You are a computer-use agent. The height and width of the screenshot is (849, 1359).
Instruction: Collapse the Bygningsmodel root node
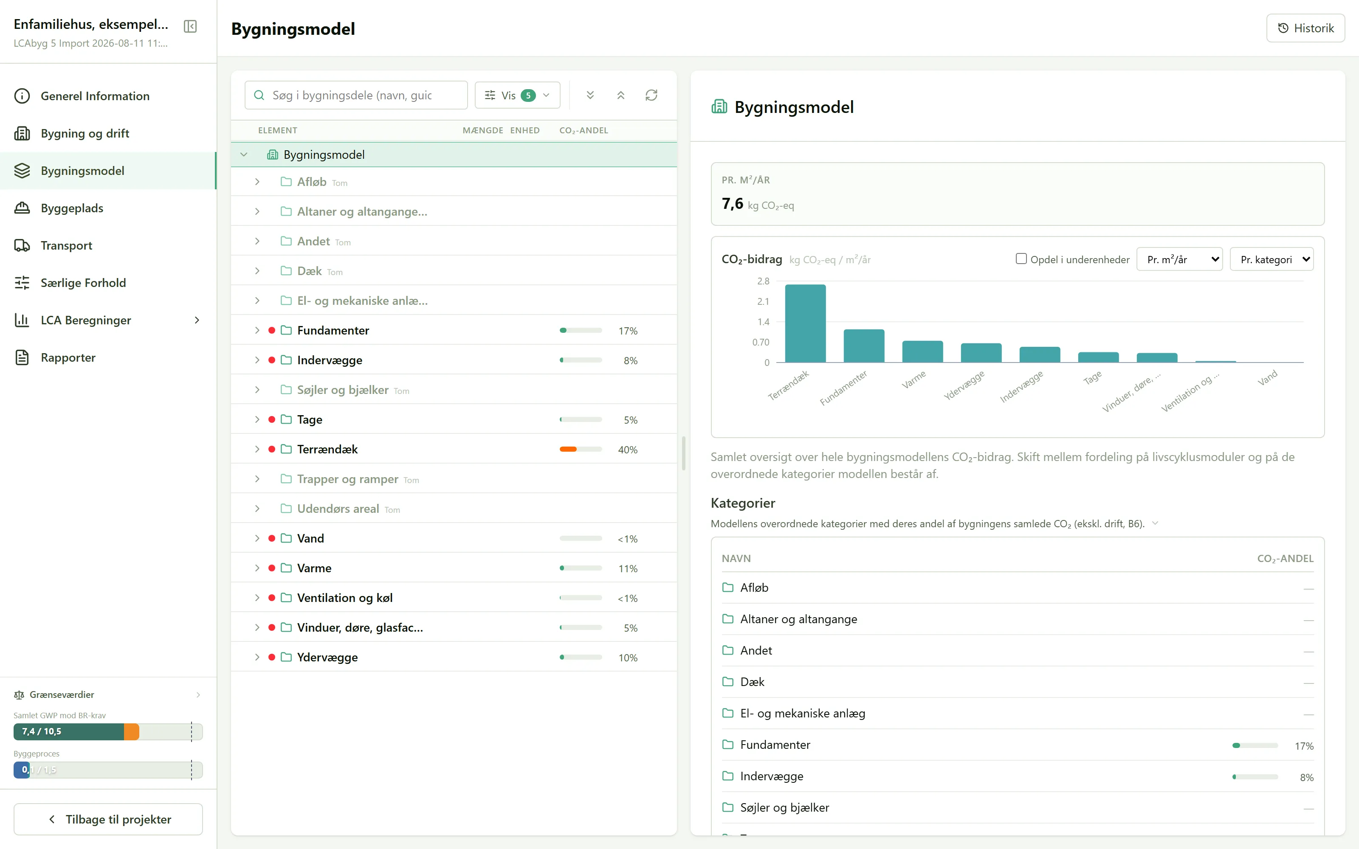pos(244,155)
